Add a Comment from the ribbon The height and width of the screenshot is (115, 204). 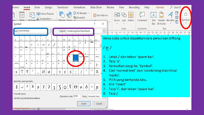[x=142, y=17]
